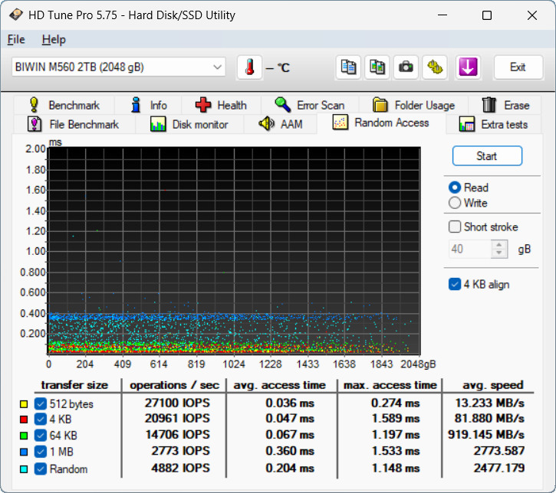Maximize the HD Tune Pro window
The width and height of the screenshot is (556, 493).
click(487, 15)
